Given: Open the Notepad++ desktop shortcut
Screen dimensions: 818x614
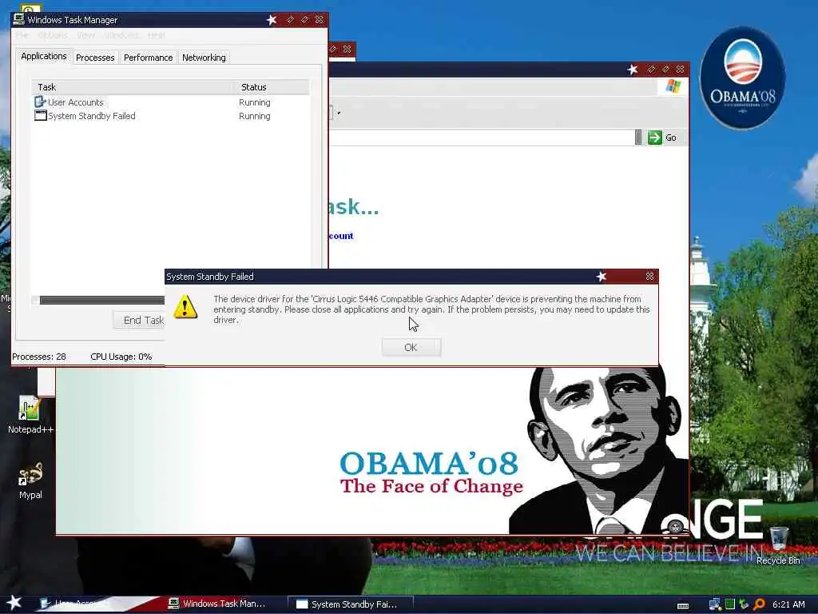Looking at the screenshot, I should (30, 415).
